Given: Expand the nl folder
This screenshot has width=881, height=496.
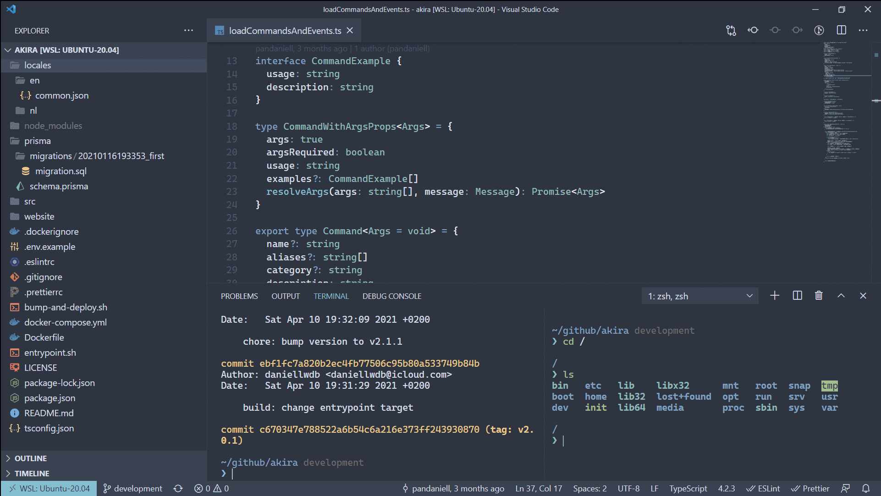Looking at the screenshot, I should pos(104,110).
